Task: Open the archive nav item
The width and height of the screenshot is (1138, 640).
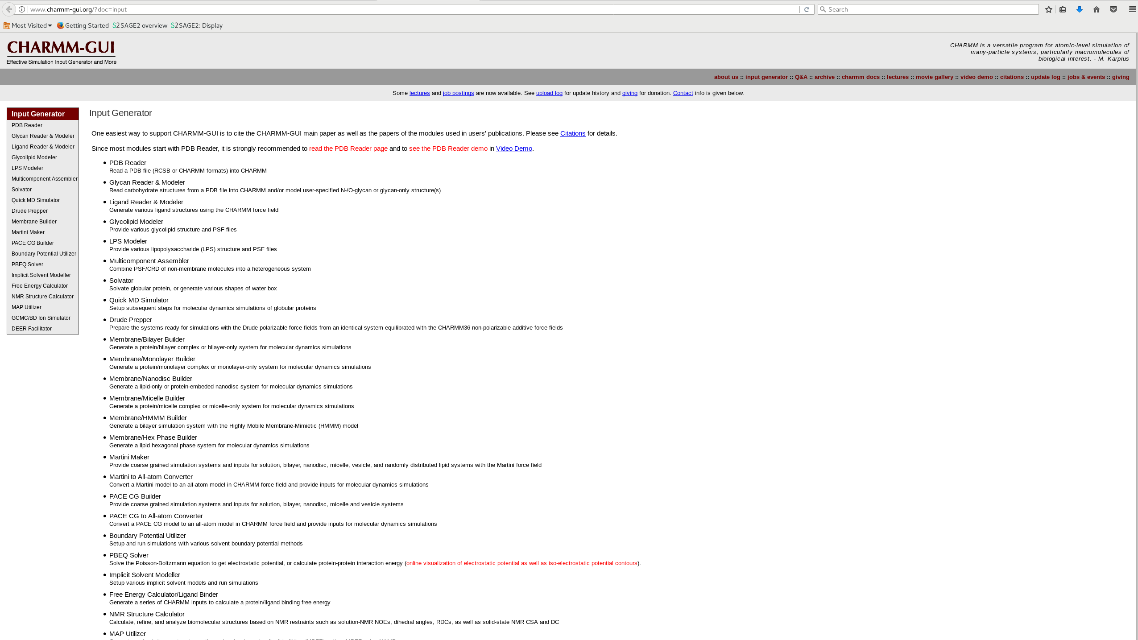Action: (x=824, y=77)
